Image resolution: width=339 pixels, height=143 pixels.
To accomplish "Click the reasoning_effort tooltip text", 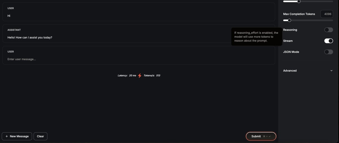I will (x=256, y=37).
